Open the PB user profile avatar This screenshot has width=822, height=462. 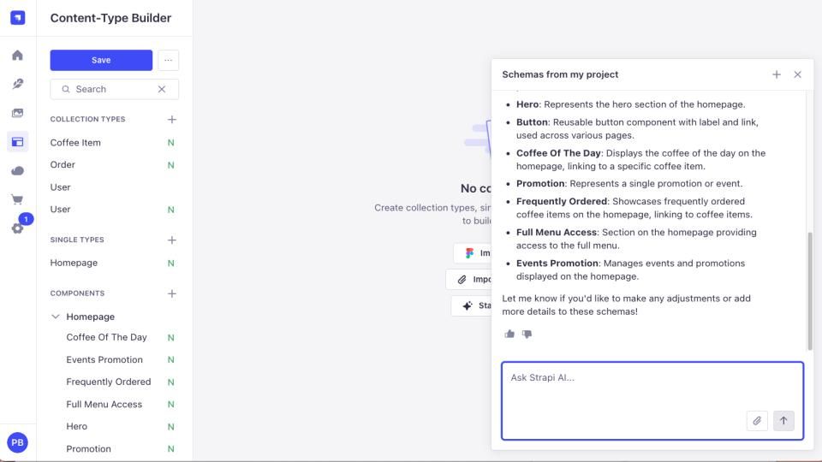tap(17, 442)
